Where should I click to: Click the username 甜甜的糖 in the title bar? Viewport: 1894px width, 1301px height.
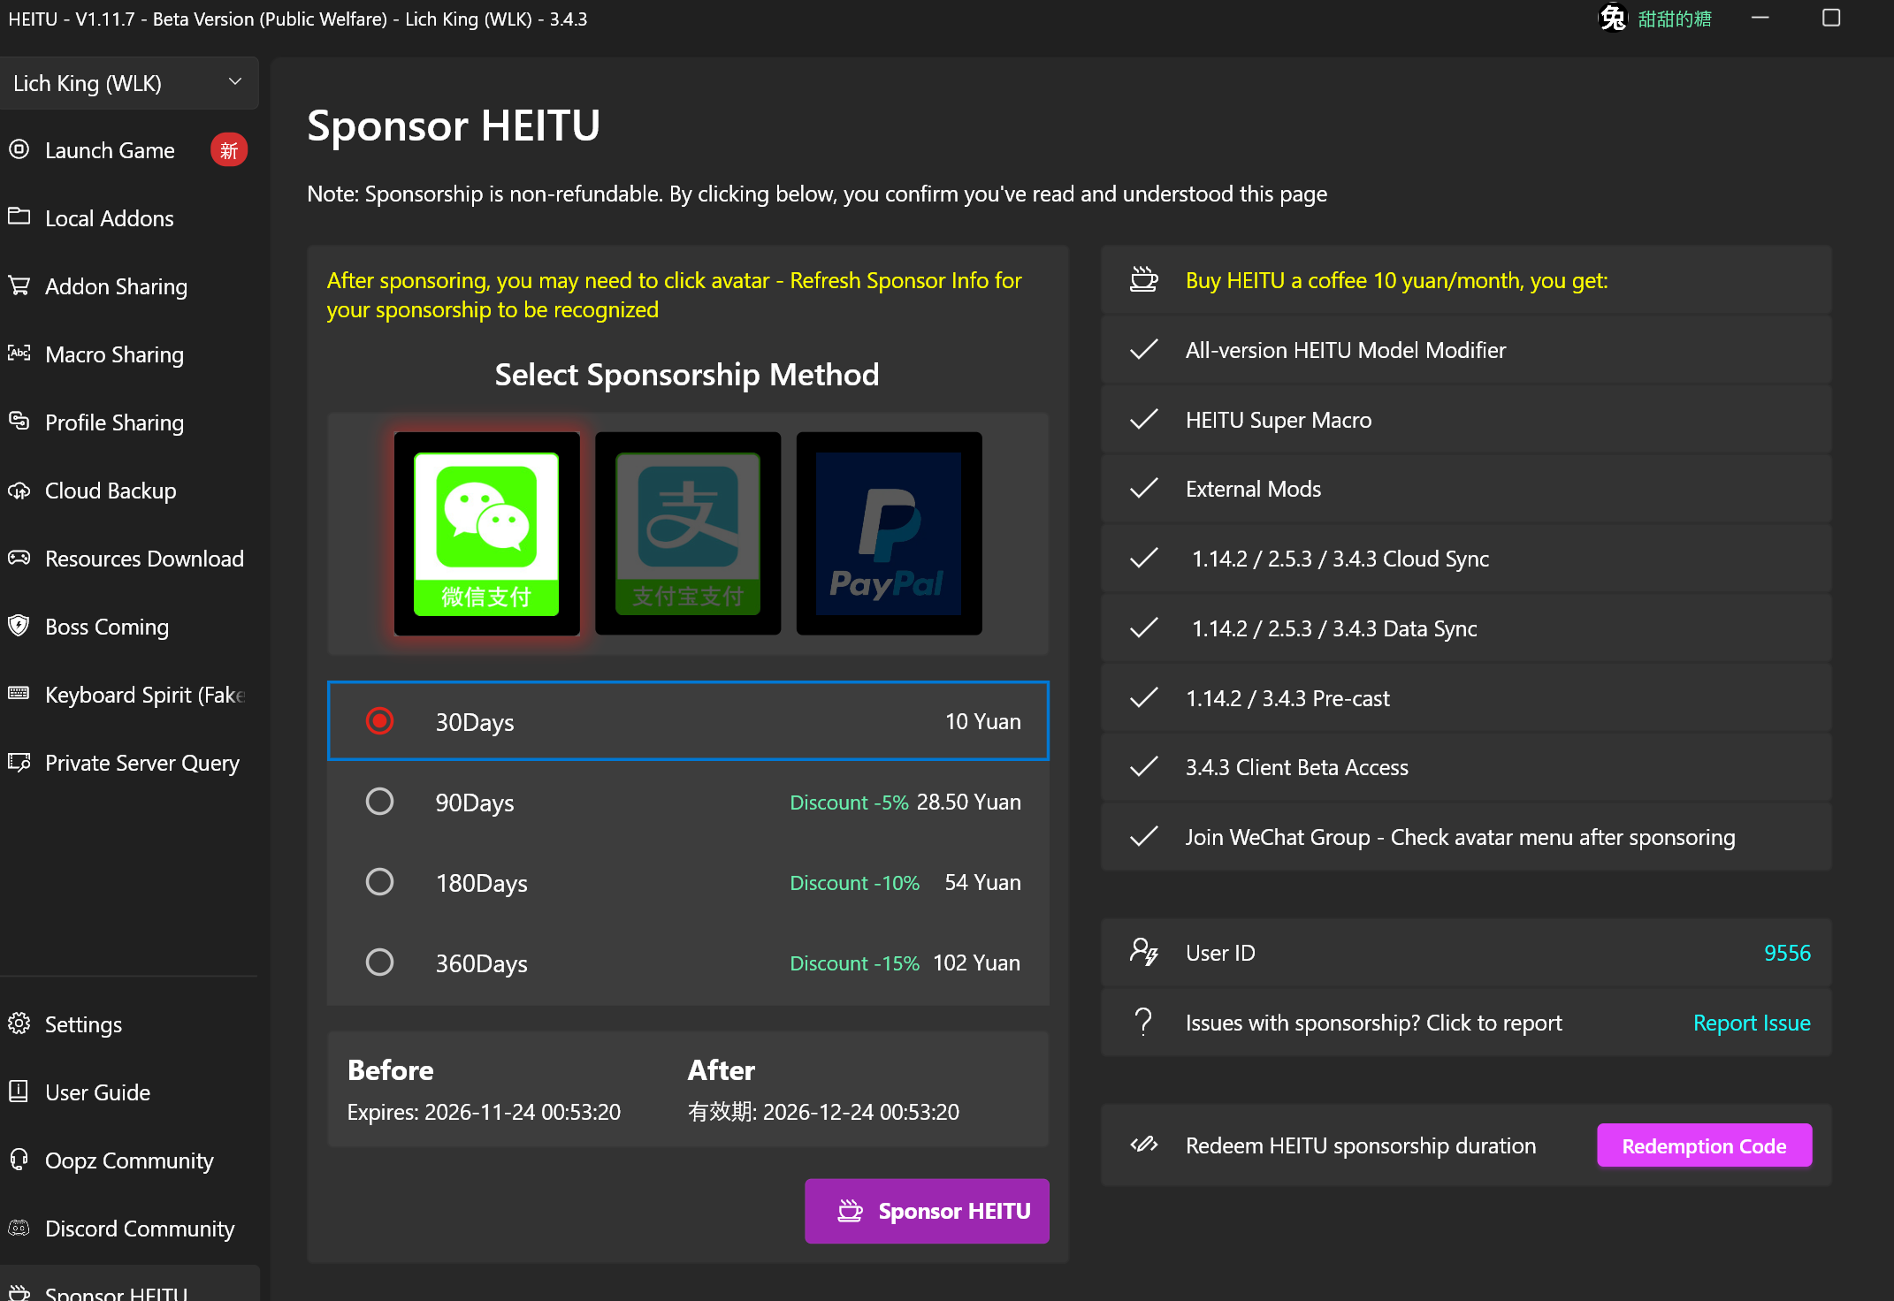click(1675, 19)
